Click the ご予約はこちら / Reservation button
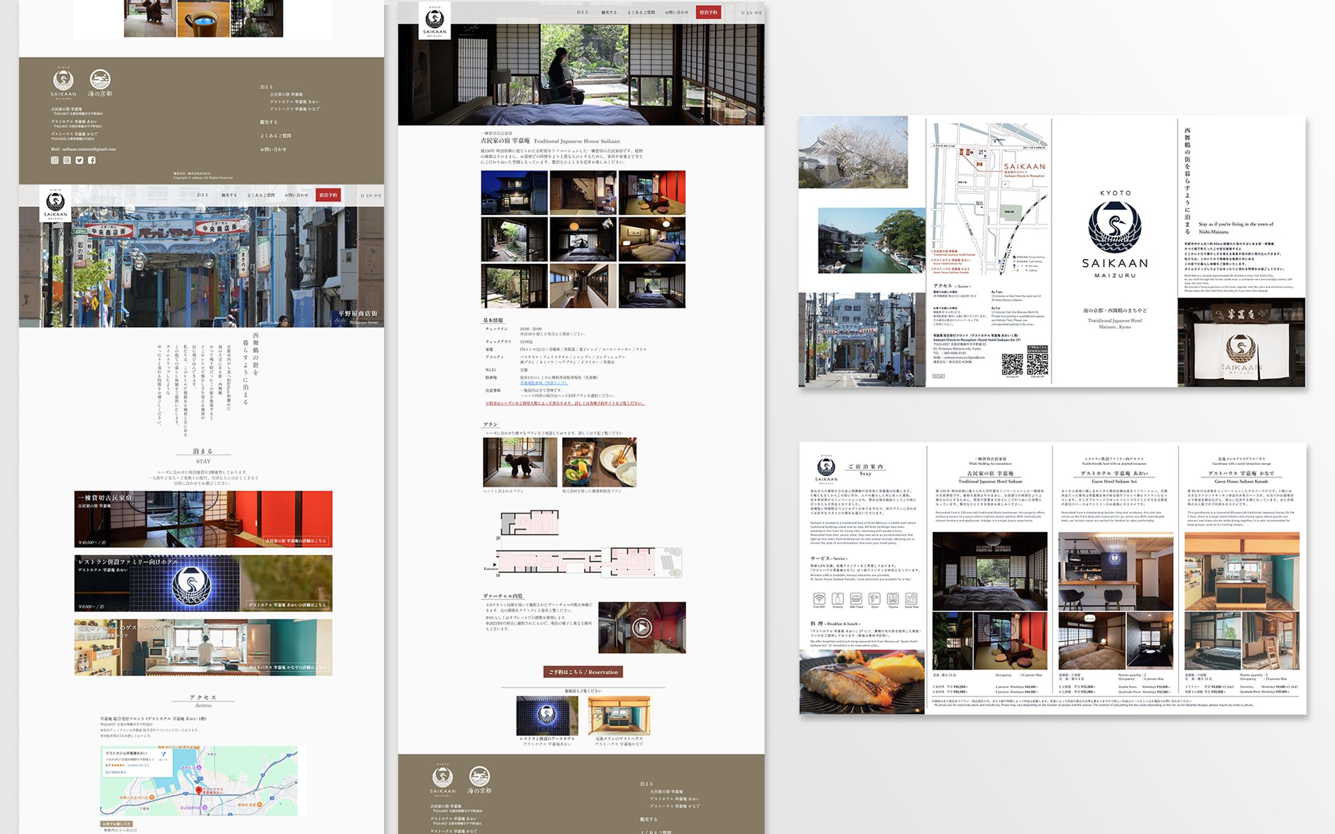 pos(583,672)
